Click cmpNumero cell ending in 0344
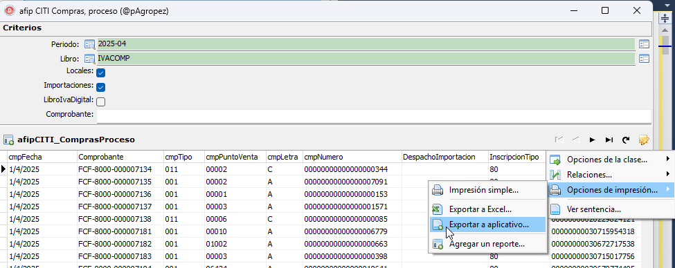The image size is (675, 268). tap(352, 169)
